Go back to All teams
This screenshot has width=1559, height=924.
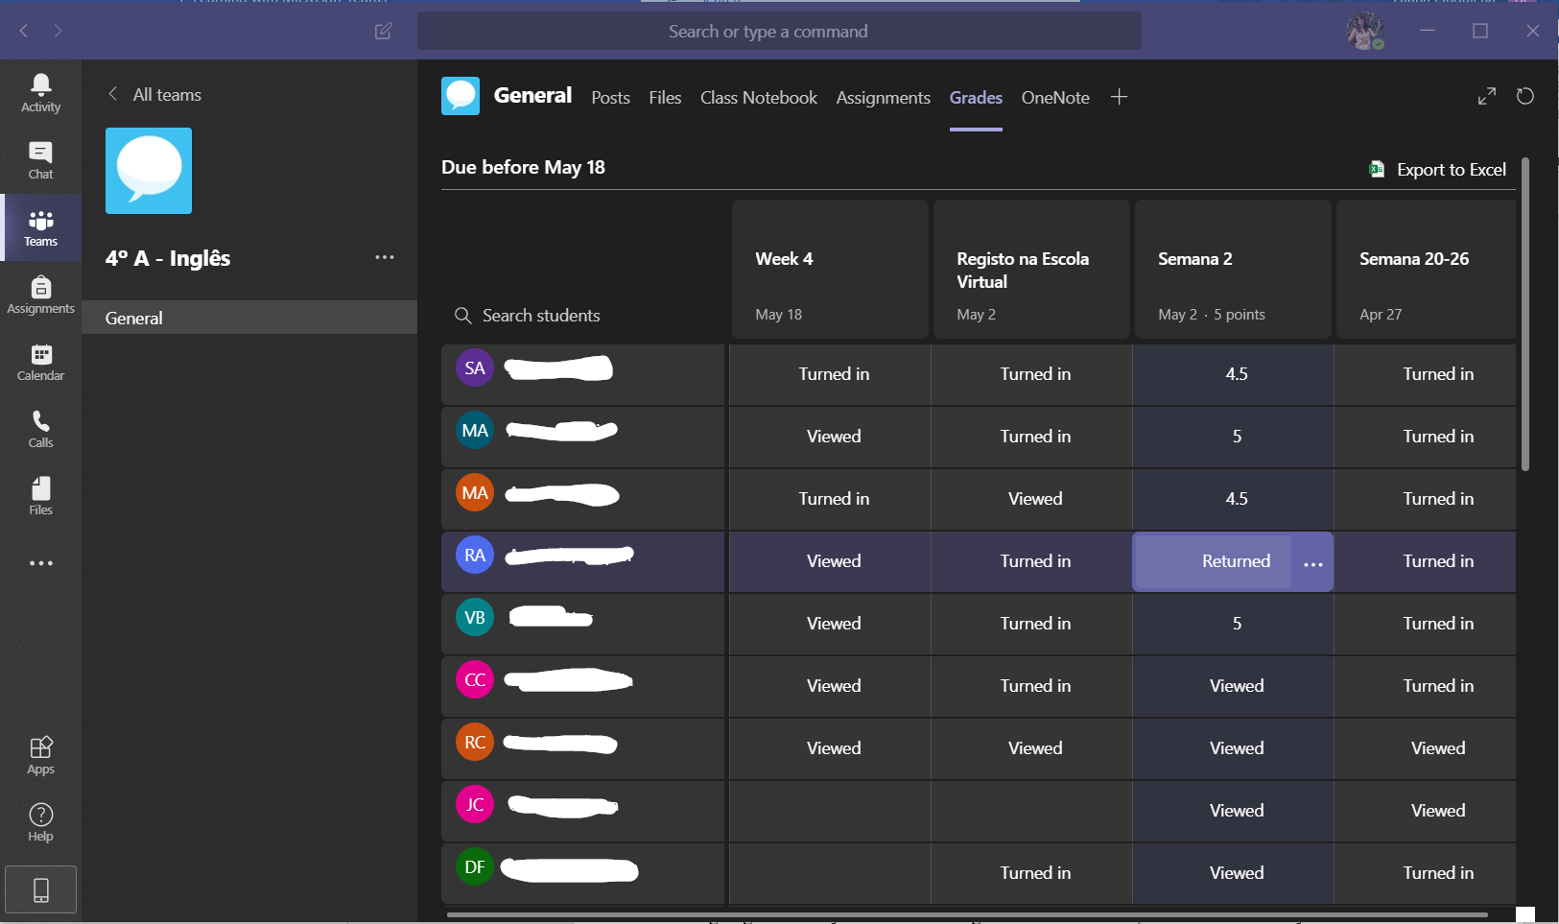[154, 94]
